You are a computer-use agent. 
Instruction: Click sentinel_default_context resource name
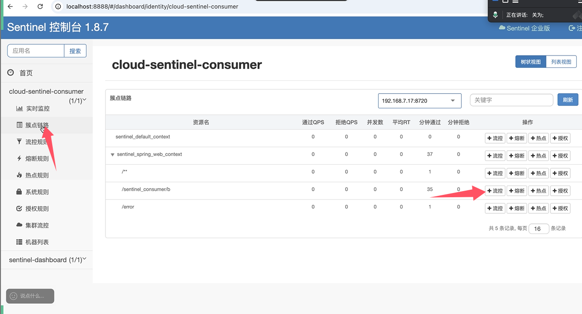tap(143, 137)
